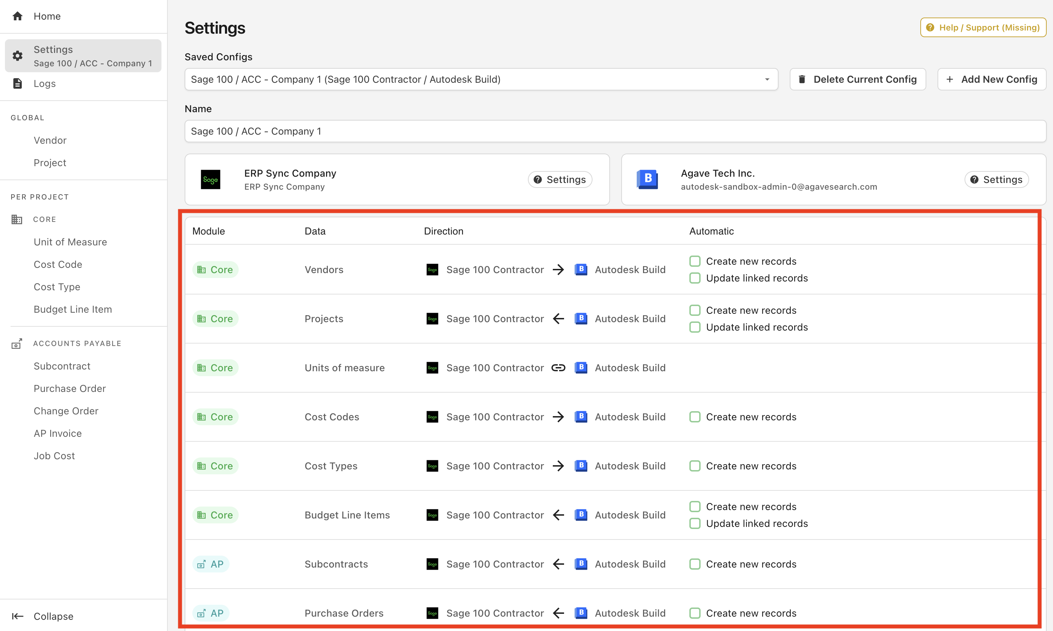The width and height of the screenshot is (1053, 631).
Task: Open Budget Line Item in sidebar
Action: (x=73, y=310)
